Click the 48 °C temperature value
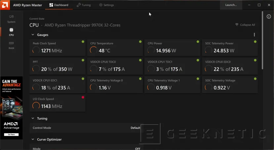Image resolution: width=274 pixels, height=150 pixels. coord(104,51)
